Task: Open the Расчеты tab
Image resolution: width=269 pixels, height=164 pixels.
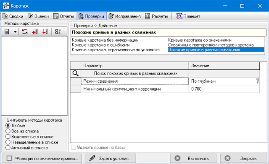Action: point(156,16)
